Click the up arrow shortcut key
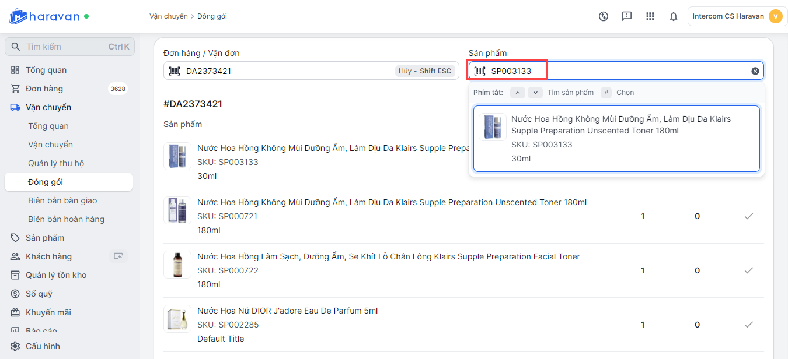 (x=517, y=93)
